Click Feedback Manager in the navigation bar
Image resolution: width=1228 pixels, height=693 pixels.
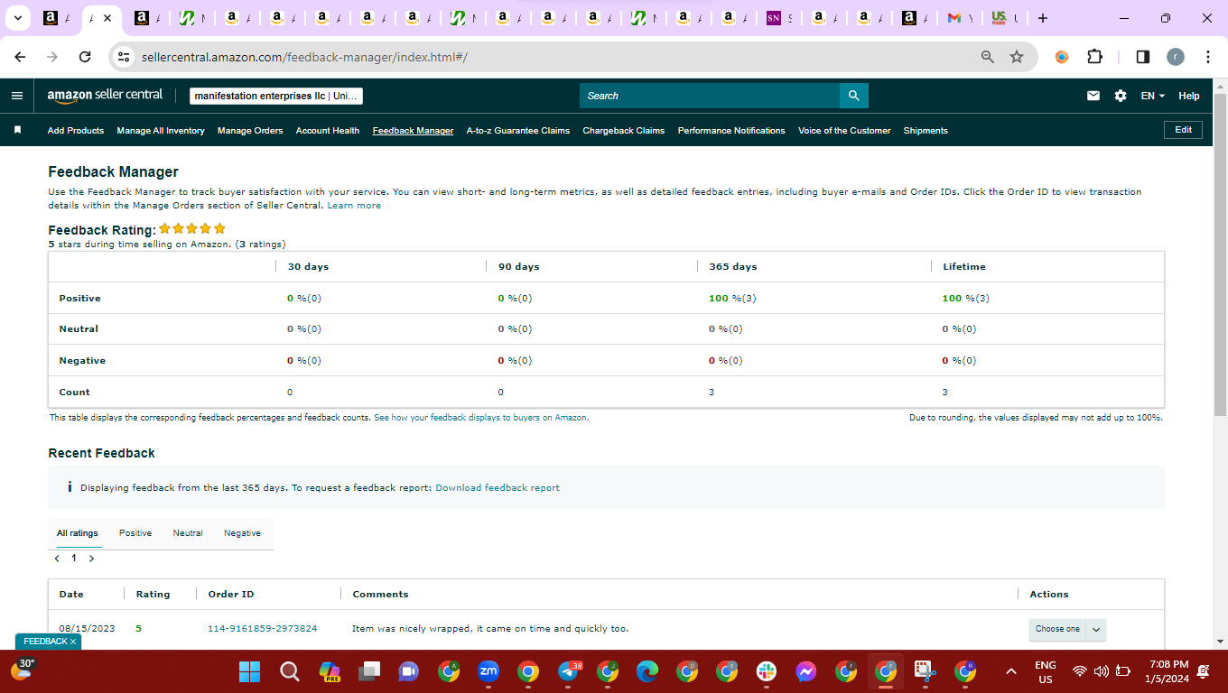coord(413,131)
